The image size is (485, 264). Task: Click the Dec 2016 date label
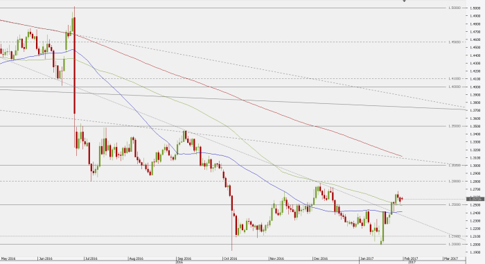point(320,258)
